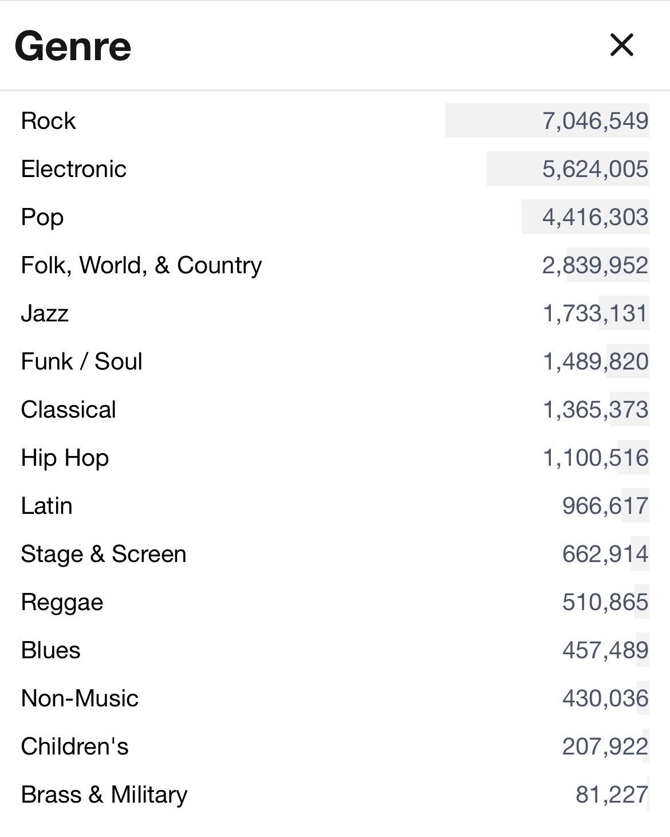Choose the Children's genre
Viewport: 670px width, 837px height.
pyautogui.click(x=335, y=746)
